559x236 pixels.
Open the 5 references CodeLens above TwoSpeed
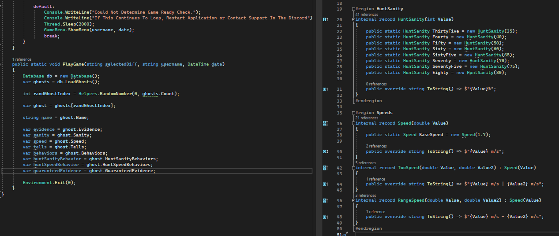(x=365, y=163)
